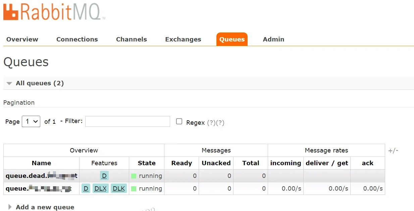Open the Page number dropdown
The image size is (414, 211).
(31, 121)
